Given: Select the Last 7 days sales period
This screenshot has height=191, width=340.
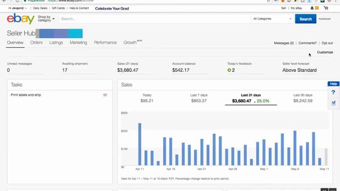Looking at the screenshot, I should [x=199, y=98].
